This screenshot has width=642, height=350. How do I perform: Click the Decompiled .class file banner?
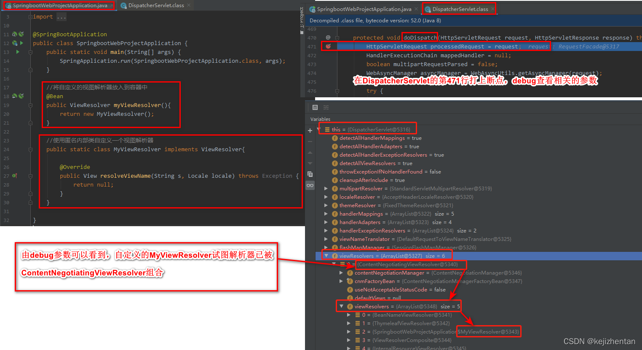coord(473,20)
